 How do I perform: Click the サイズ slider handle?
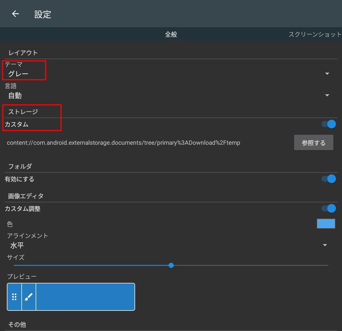pos(171,265)
